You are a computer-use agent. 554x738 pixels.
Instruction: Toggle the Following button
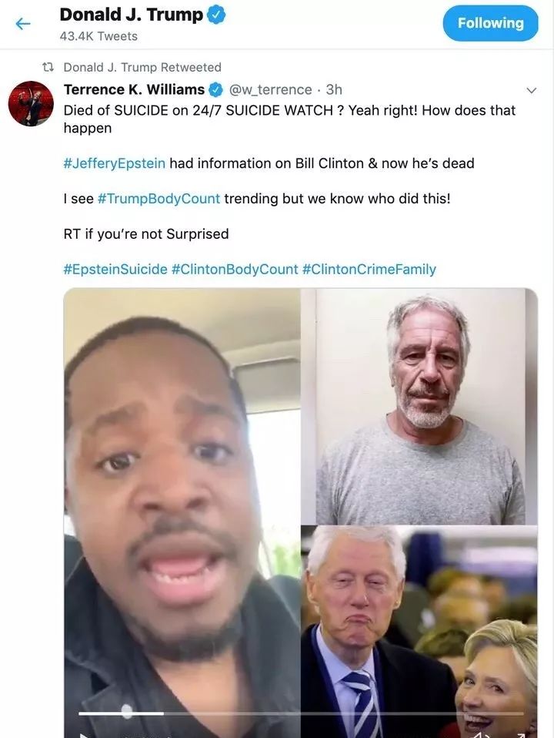click(490, 23)
